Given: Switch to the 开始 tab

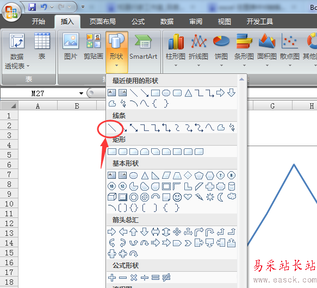Looking at the screenshot, I should click(x=39, y=21).
